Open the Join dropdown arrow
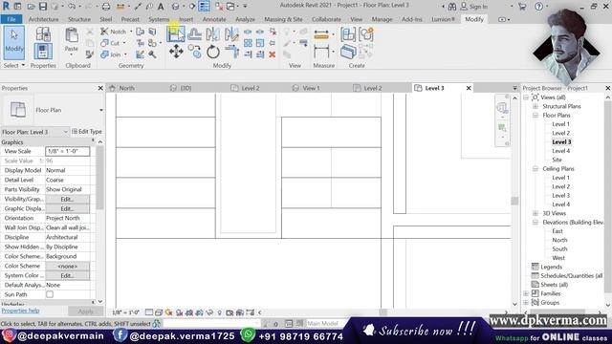The width and height of the screenshot is (612, 344). point(125,54)
